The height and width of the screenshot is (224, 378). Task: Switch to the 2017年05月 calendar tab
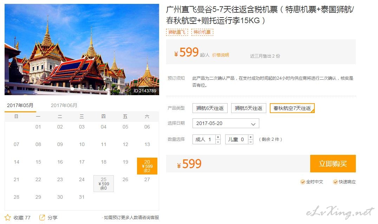20,105
